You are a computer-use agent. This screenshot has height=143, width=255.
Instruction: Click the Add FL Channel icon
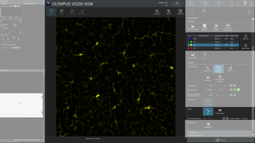tap(192, 26)
